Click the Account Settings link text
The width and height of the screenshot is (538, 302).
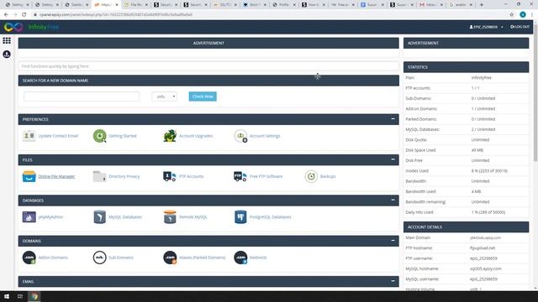click(265, 136)
